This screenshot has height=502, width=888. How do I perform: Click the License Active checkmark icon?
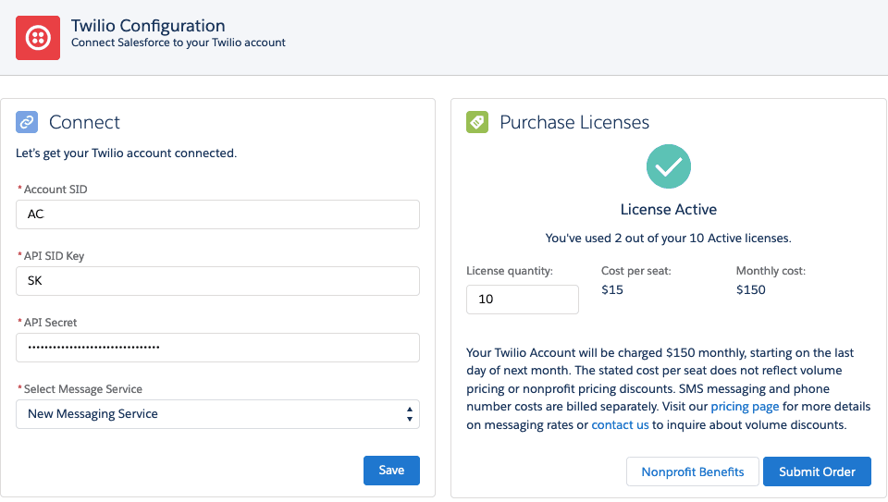pos(668,166)
